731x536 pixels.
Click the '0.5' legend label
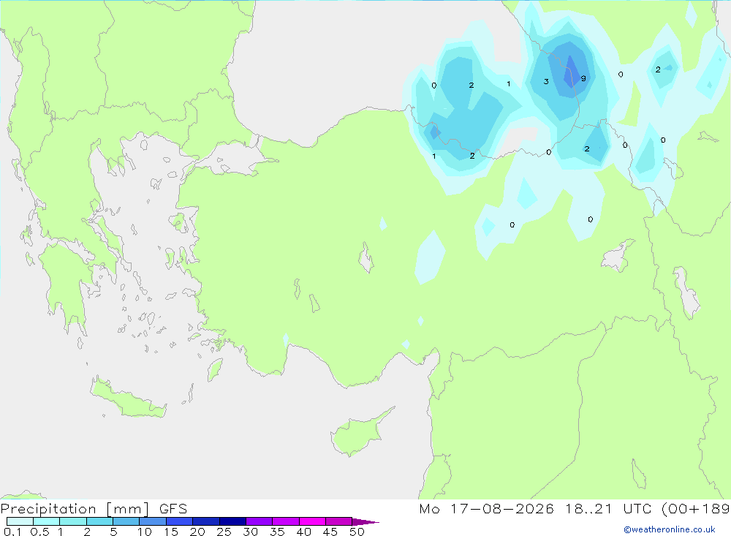click(39, 532)
